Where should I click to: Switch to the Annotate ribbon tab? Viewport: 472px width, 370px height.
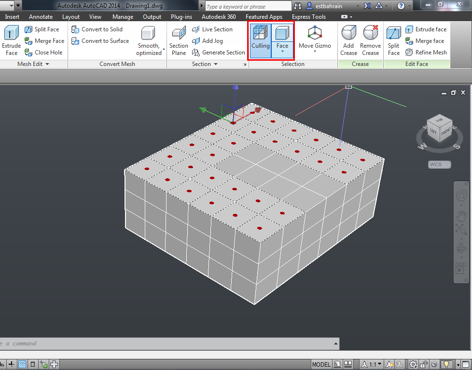coord(41,16)
